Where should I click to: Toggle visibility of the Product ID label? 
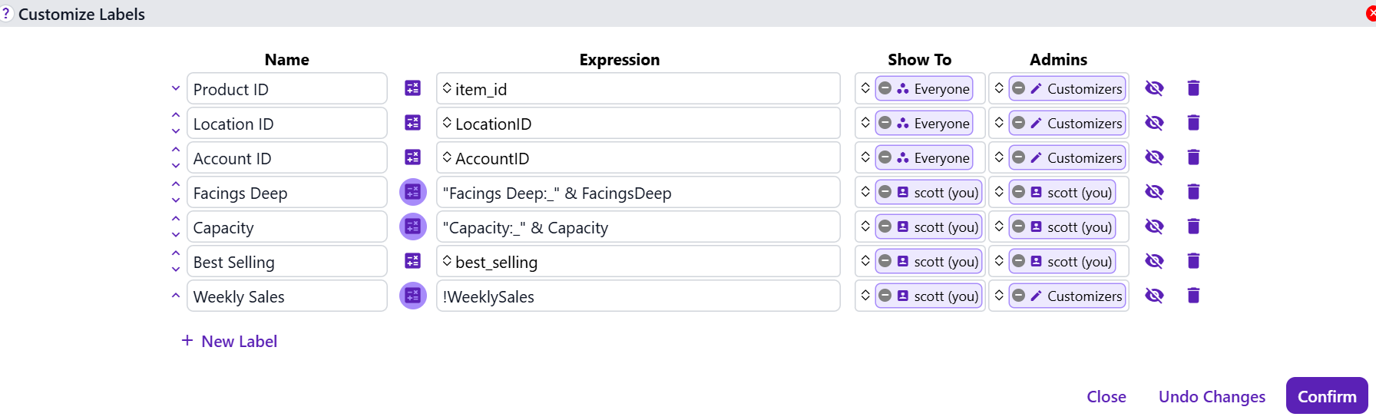(1154, 88)
